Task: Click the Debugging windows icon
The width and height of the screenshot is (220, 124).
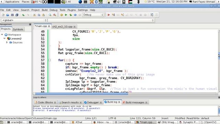Action: [152, 15]
